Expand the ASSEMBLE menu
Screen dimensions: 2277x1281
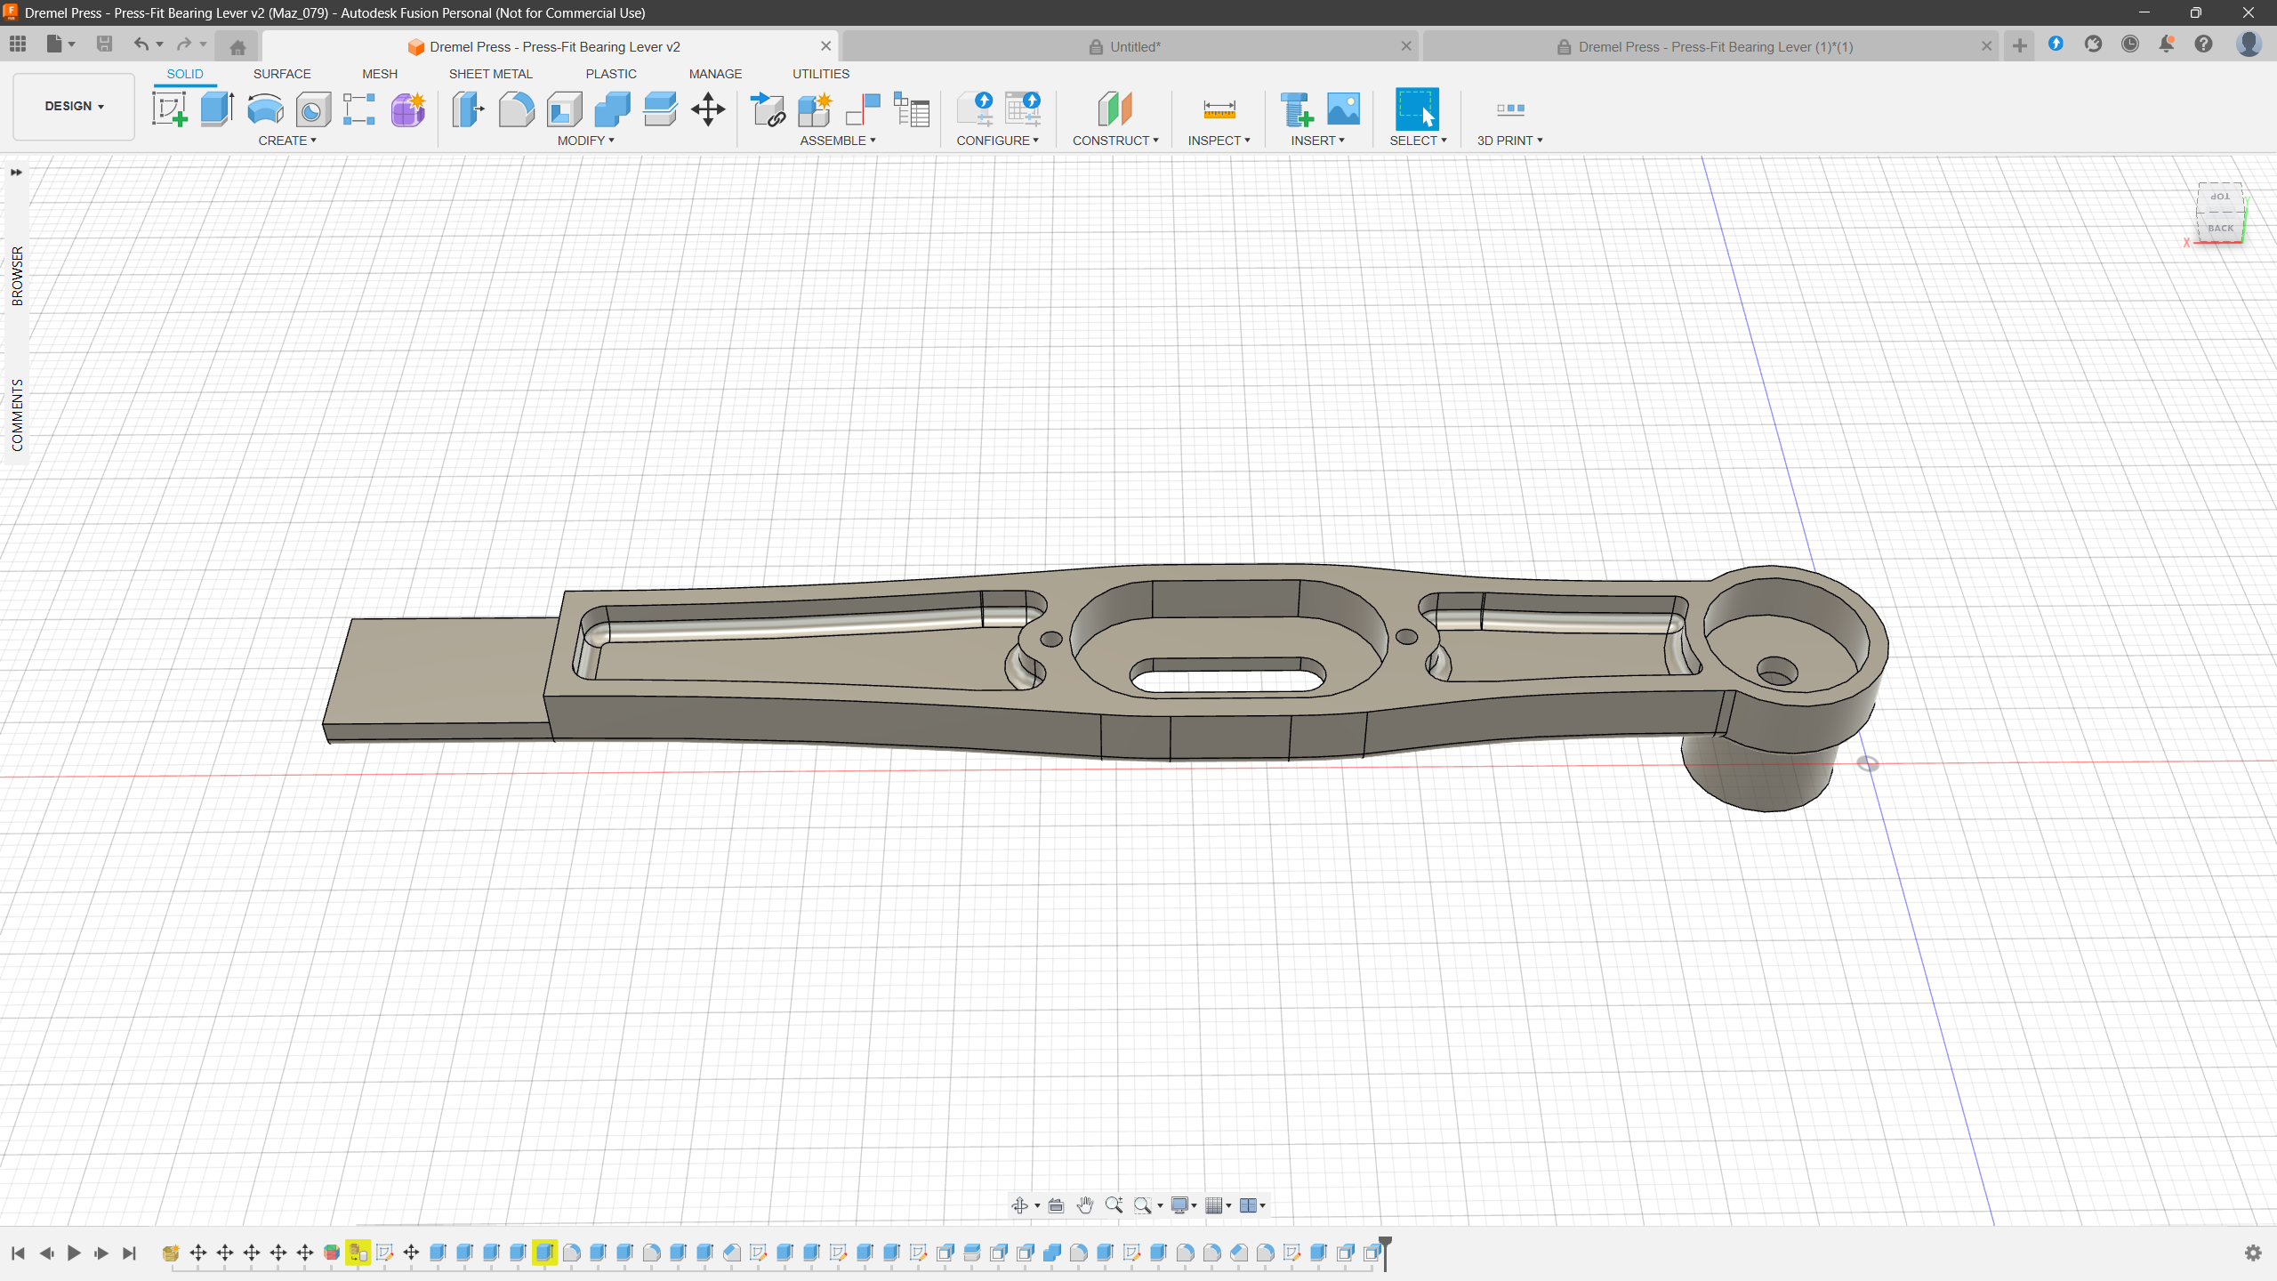tap(838, 141)
